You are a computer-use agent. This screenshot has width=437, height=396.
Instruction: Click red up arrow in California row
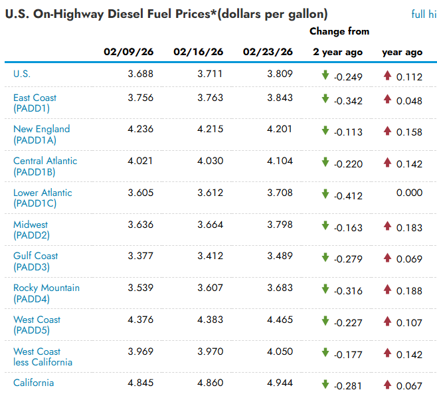tap(387, 385)
